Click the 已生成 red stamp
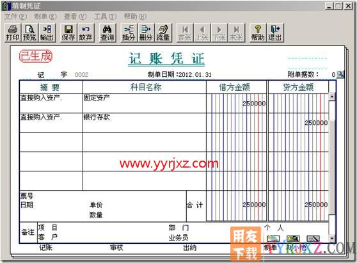Viewport: 357px width, 263px height. point(36,56)
